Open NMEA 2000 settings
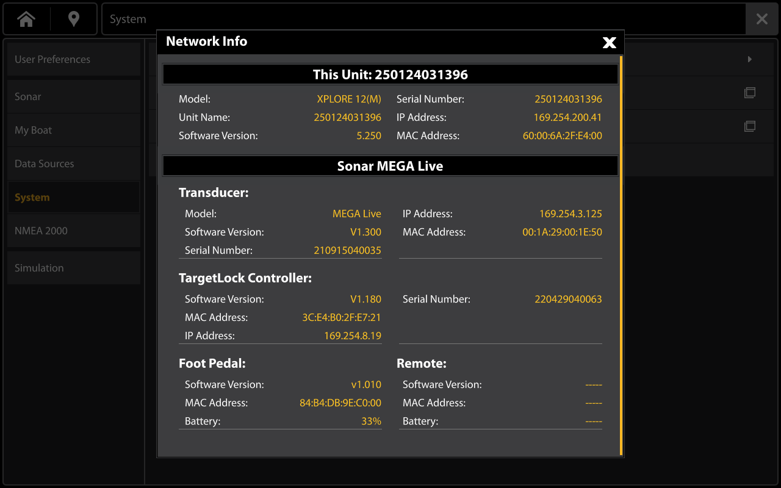The image size is (781, 488). point(74,231)
